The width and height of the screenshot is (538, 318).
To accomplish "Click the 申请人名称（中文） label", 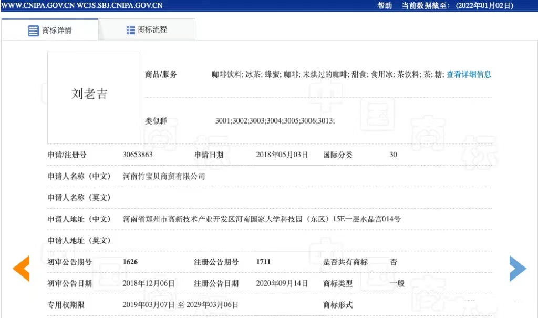I will (79, 176).
